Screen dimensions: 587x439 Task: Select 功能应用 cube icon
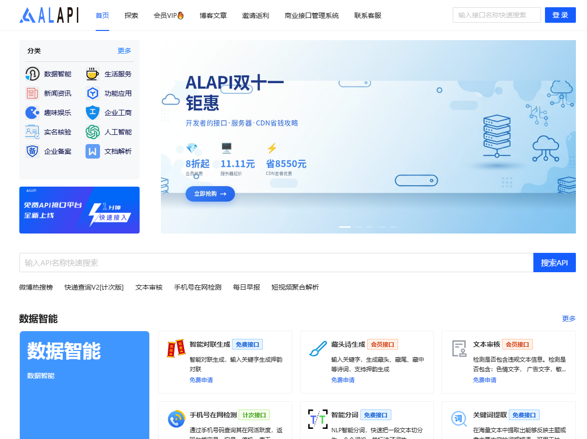pos(93,93)
